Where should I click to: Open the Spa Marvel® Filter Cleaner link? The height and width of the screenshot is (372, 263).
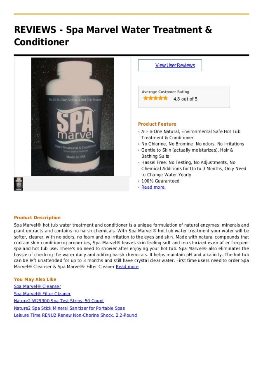click(42, 294)
